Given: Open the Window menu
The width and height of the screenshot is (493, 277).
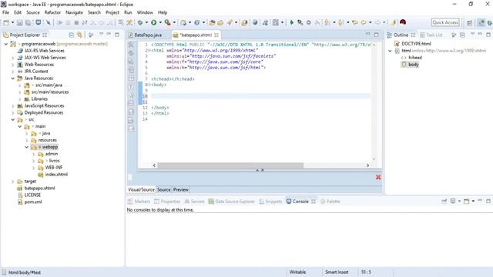Looking at the screenshot, I should [x=145, y=12].
